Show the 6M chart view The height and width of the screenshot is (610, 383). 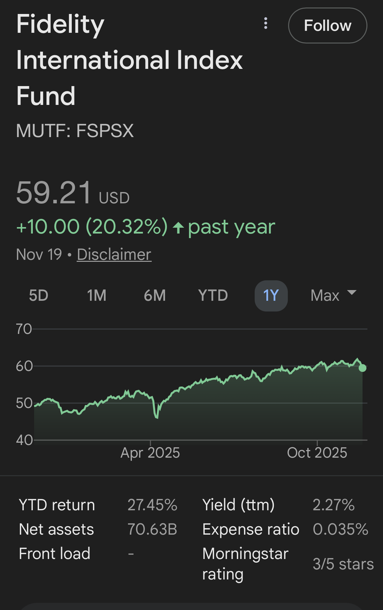tap(155, 295)
